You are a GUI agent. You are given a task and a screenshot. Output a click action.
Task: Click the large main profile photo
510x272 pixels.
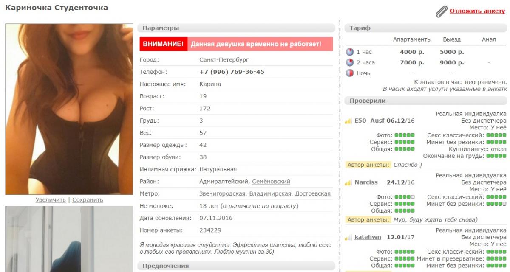(x=69, y=109)
